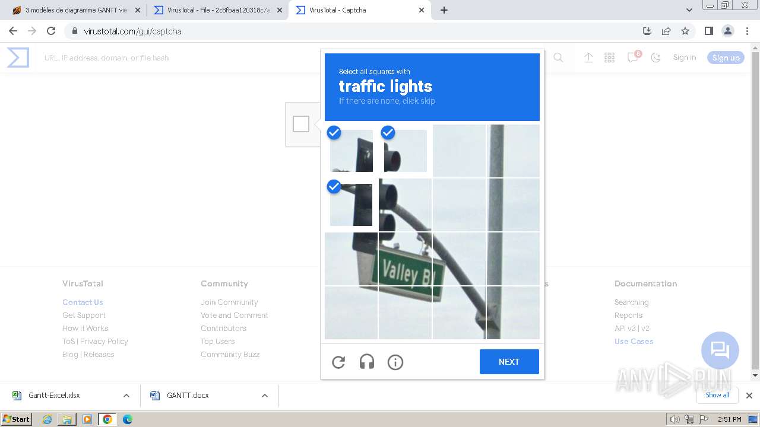Toggle dark mode moon icon
The width and height of the screenshot is (760, 427).
point(655,58)
